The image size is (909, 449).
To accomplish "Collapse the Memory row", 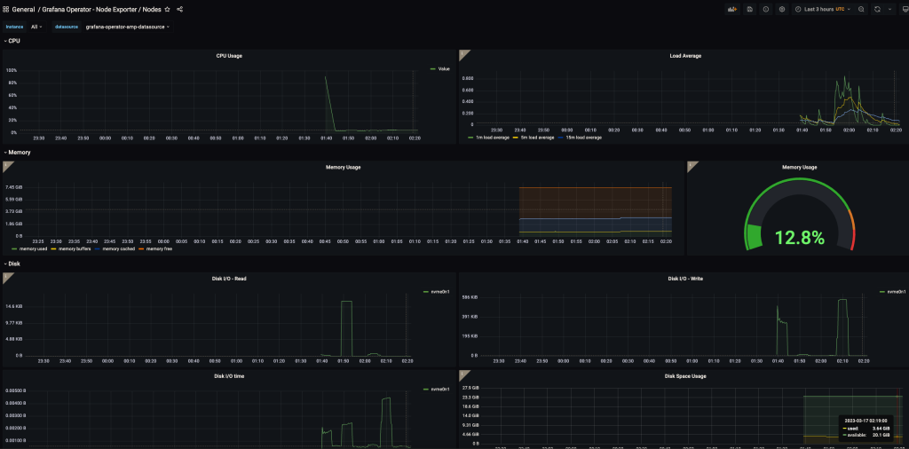I will [17, 152].
